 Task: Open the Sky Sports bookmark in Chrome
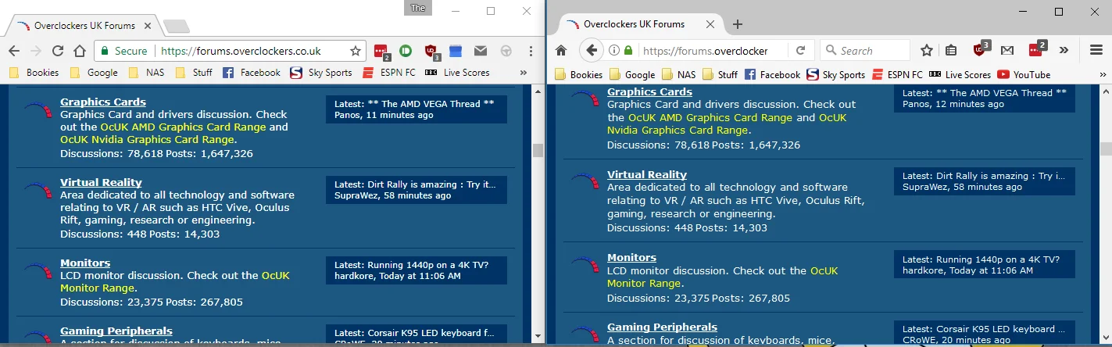point(321,73)
